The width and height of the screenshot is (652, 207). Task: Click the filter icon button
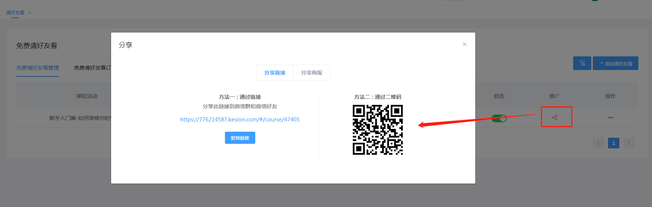582,63
